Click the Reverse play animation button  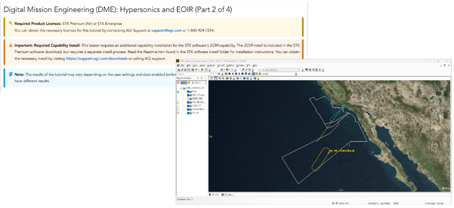pos(233,74)
